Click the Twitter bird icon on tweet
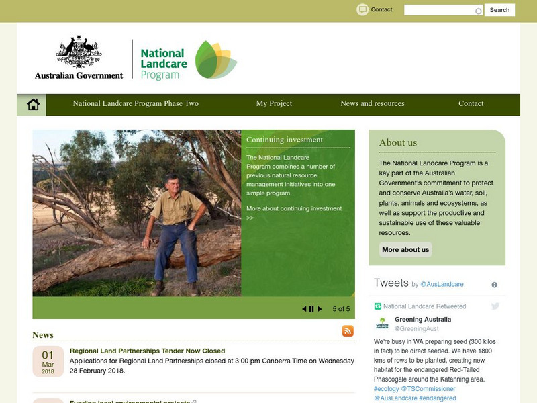 coord(495,306)
